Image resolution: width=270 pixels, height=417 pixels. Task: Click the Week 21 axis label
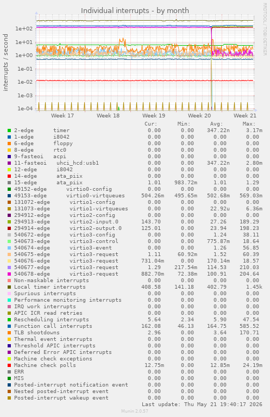(x=245, y=115)
